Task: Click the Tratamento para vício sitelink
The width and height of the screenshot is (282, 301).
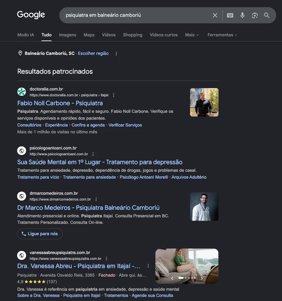Action: pyautogui.click(x=38, y=177)
